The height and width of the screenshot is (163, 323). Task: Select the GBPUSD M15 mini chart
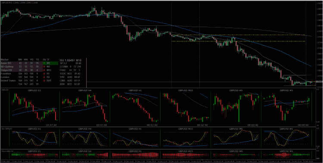[x=185, y=108]
